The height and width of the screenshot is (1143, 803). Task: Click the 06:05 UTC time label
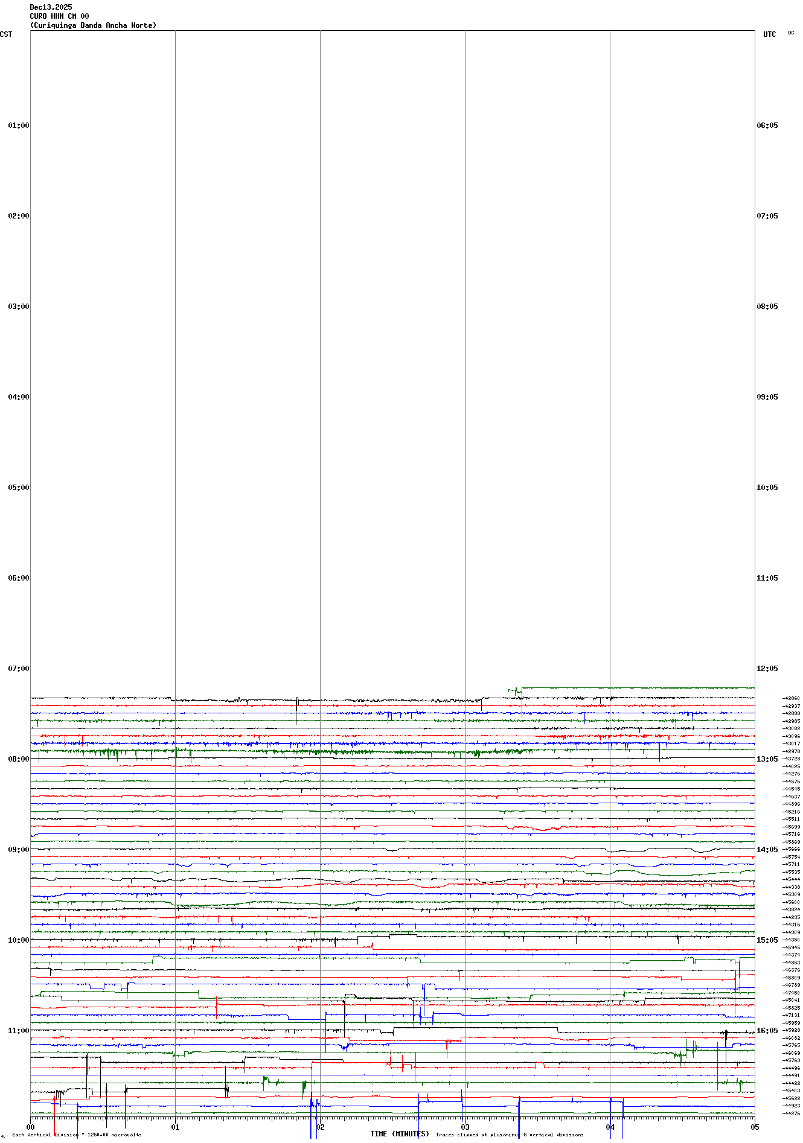(x=767, y=126)
